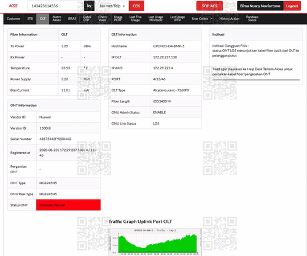Open the Last Usage Minitools tab

pyautogui.click(x=156, y=18)
